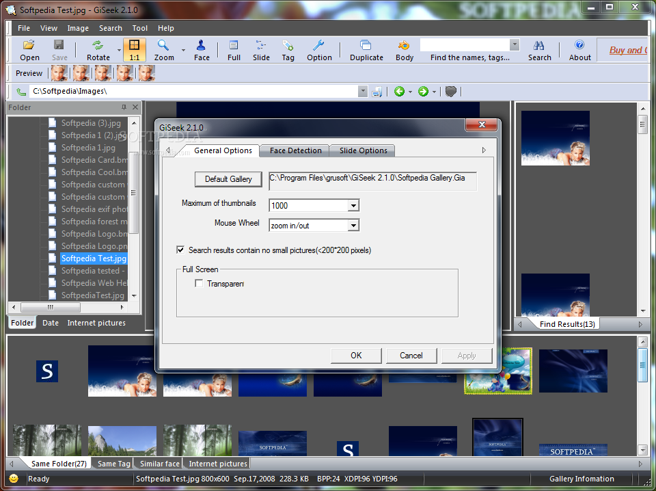Enable the Transparent full screen checkbox

(x=199, y=283)
